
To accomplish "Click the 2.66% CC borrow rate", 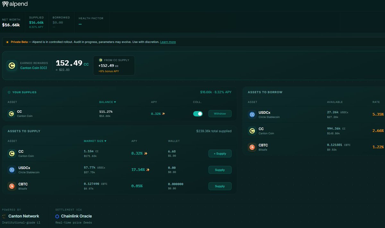I will pyautogui.click(x=378, y=131).
